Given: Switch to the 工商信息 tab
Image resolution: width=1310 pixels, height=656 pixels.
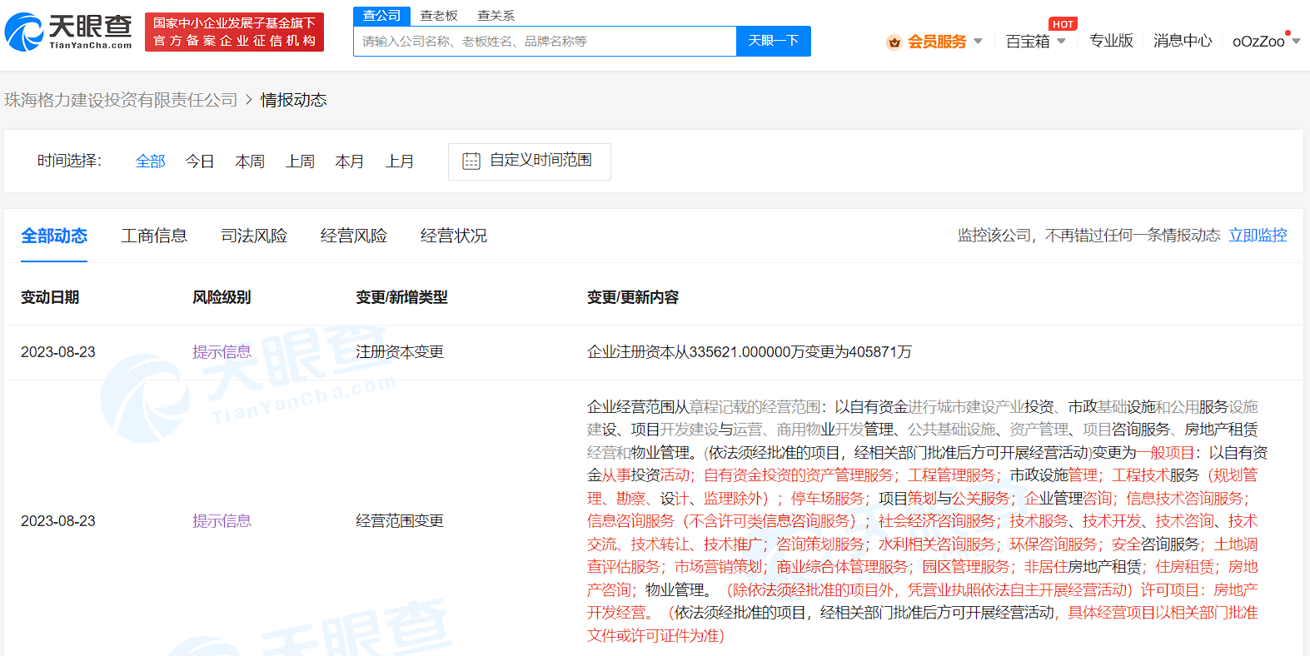Looking at the screenshot, I should pos(154,236).
